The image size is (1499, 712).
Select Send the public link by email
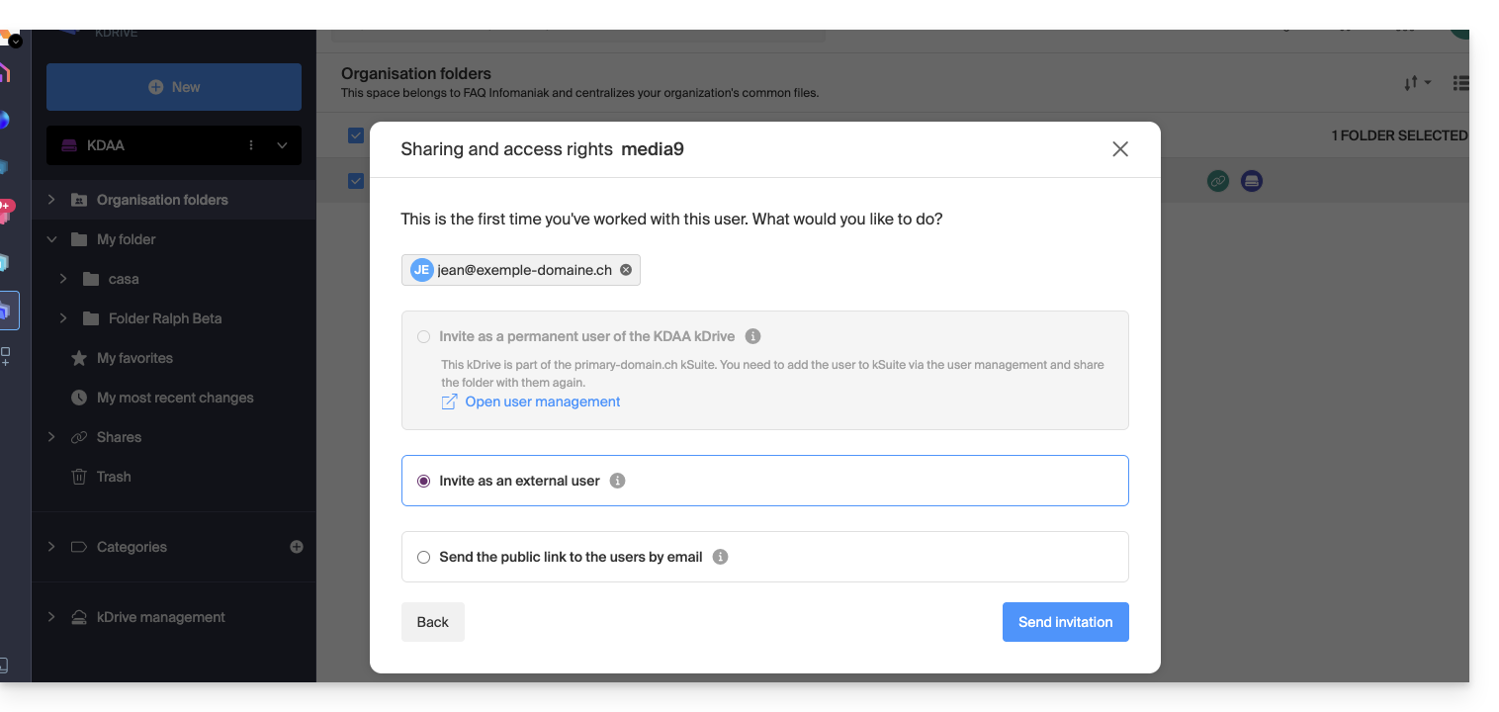[424, 557]
